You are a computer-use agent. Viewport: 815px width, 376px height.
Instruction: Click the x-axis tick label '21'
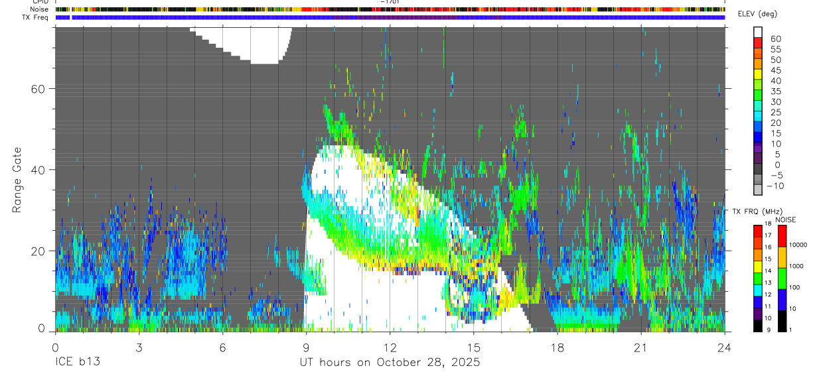(640, 347)
